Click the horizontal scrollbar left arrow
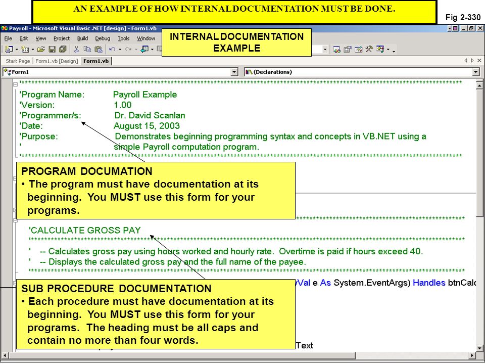485x364 pixels. pos(4,355)
